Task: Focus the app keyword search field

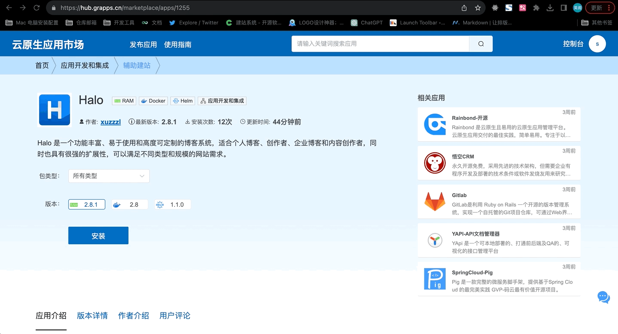Action: pos(380,44)
